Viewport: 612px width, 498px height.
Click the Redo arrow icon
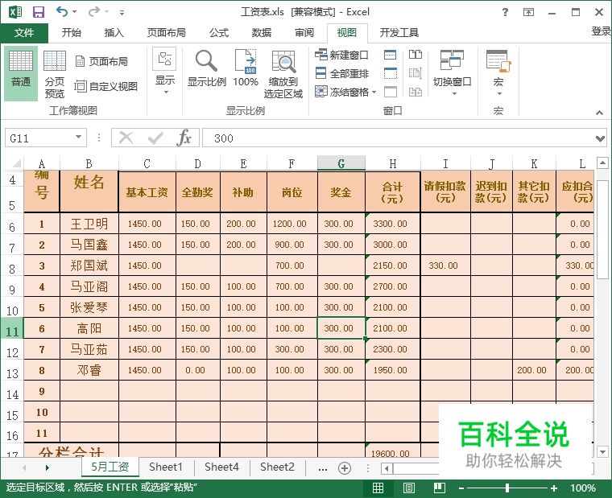94,12
